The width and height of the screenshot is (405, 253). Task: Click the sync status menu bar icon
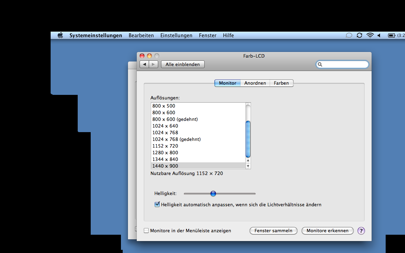click(359, 35)
